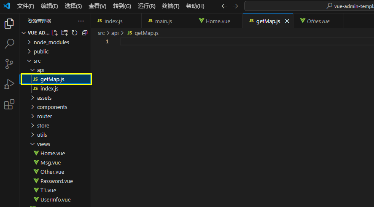The image size is (374, 207).
Task: Open Other.vue in the file tree
Action: (x=55, y=172)
